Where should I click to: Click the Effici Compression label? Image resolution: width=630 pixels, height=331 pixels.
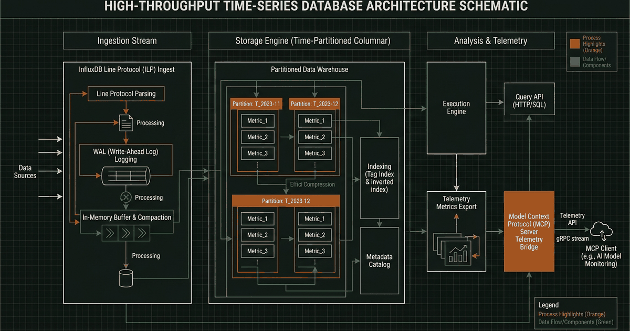[x=312, y=184]
